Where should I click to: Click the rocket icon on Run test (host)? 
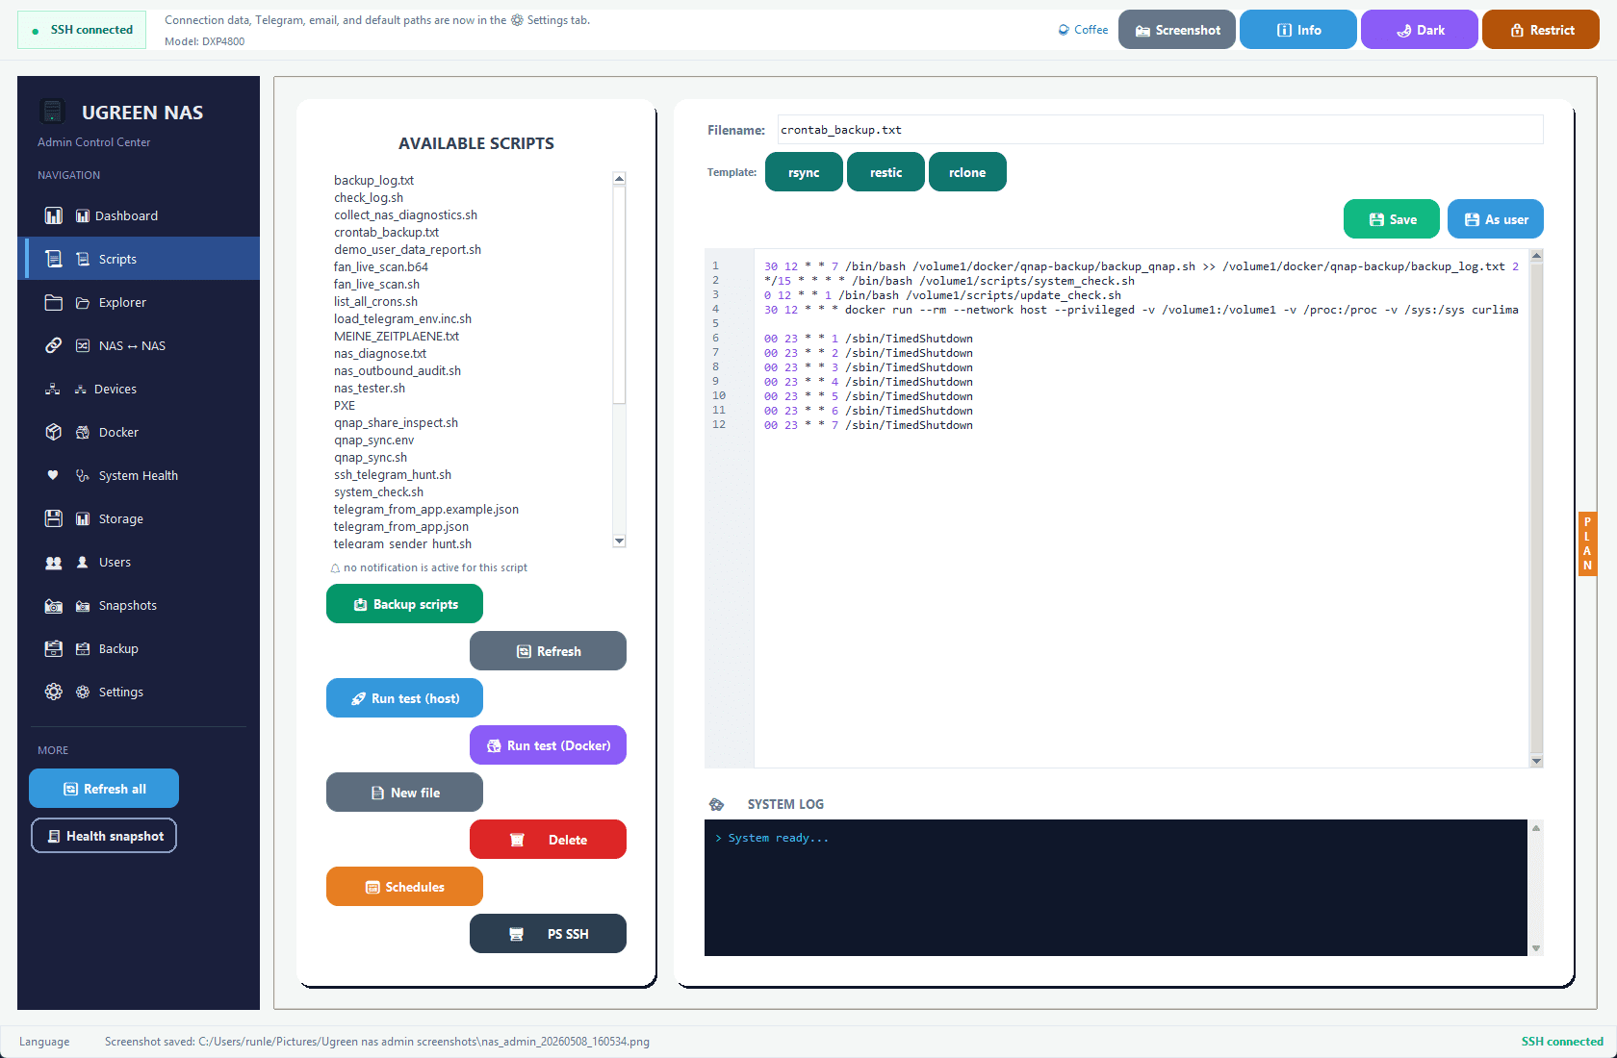point(358,698)
